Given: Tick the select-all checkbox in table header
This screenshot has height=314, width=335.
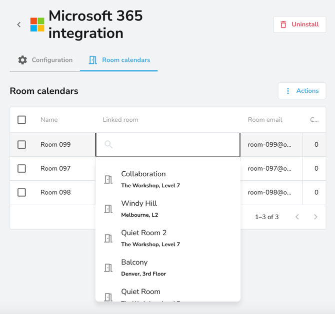Looking at the screenshot, I should (21, 120).
